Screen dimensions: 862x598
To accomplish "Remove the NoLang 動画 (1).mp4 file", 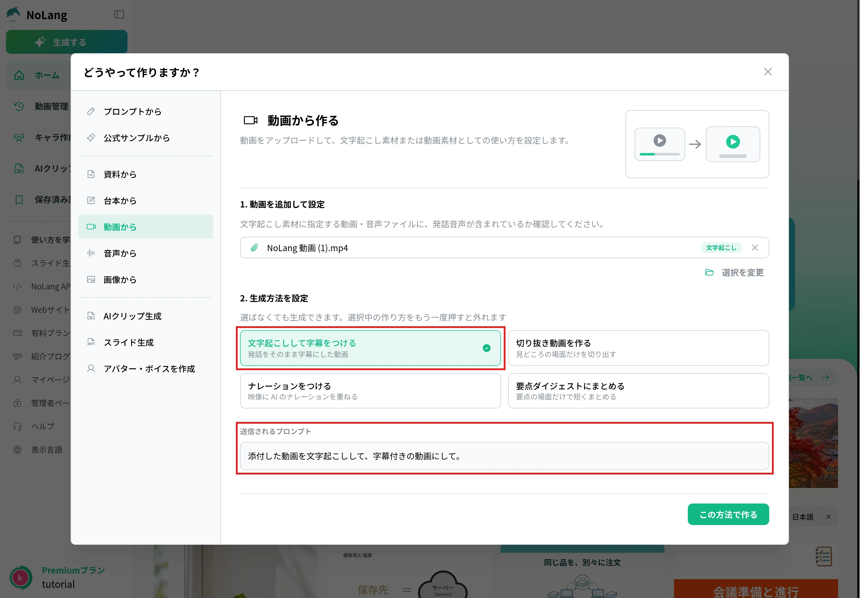I will coord(755,248).
